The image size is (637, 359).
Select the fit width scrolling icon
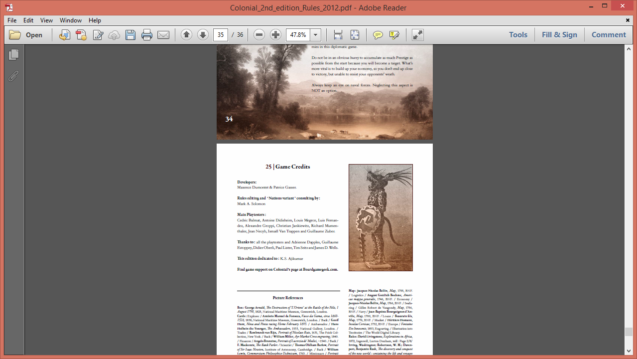click(x=338, y=35)
